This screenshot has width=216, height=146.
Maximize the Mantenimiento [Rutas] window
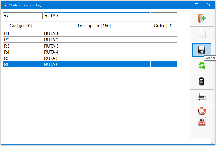pyautogui.click(x=196, y=5)
